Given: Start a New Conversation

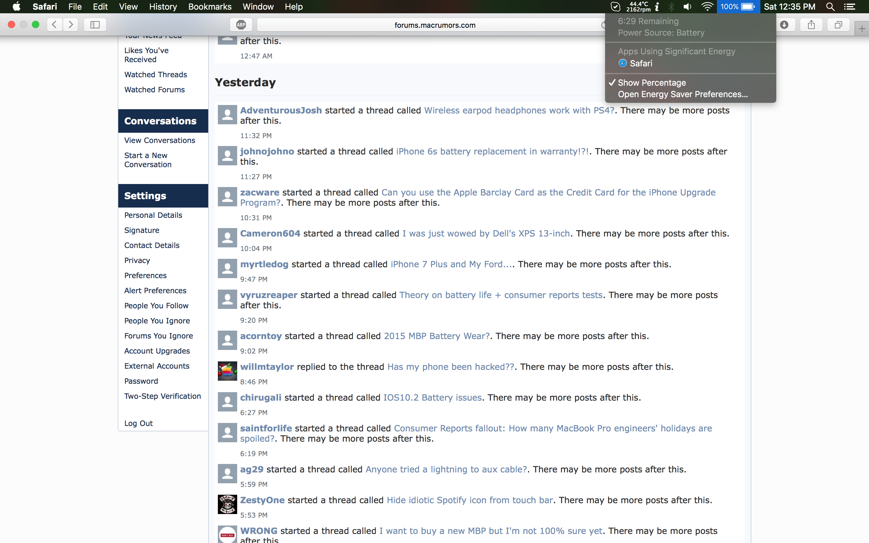Looking at the screenshot, I should tap(148, 160).
